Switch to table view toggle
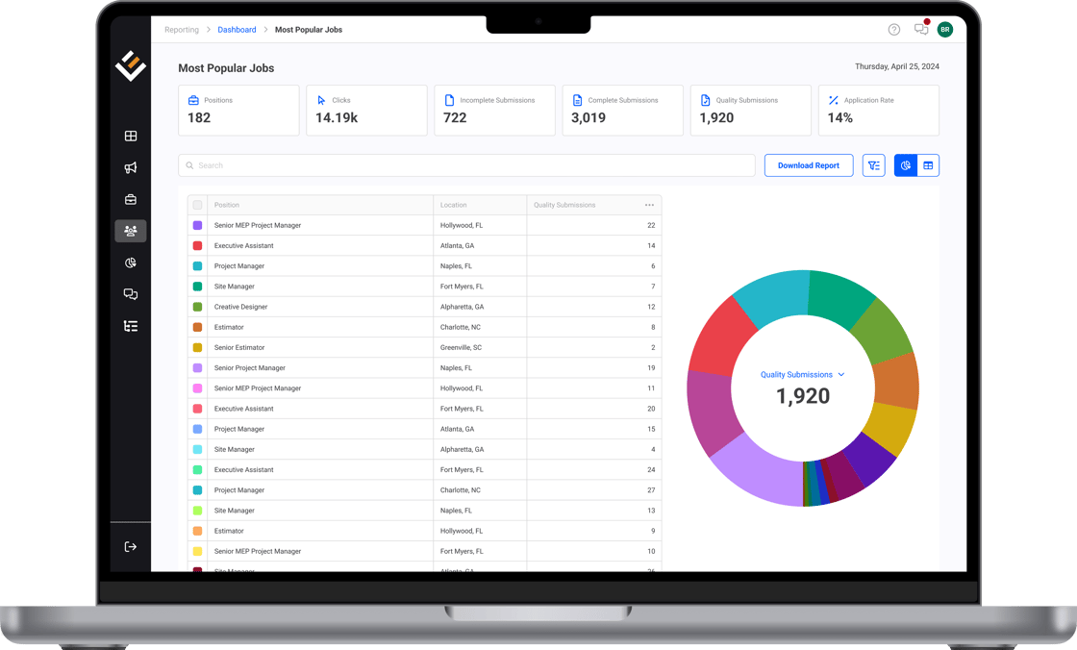Image resolution: width=1077 pixels, height=650 pixels. 928,165
